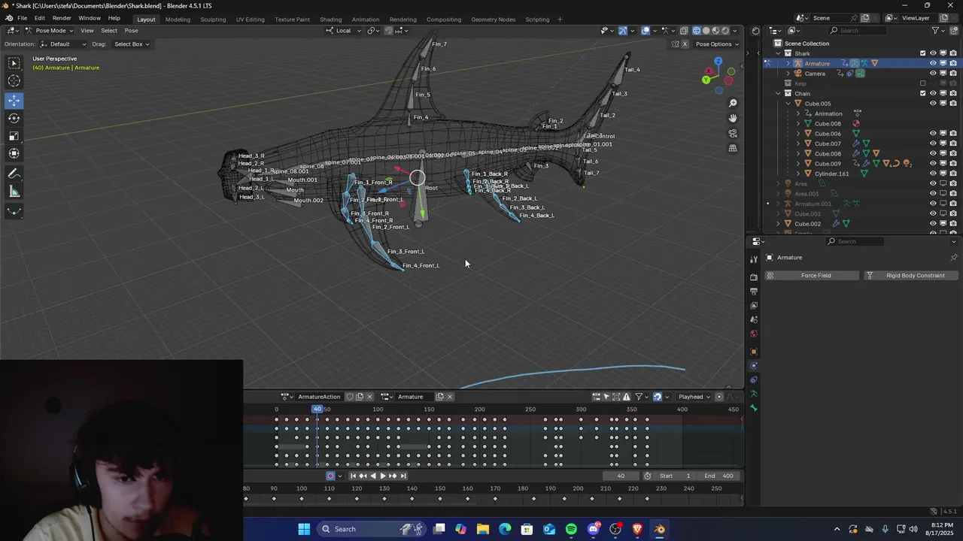963x541 pixels.
Task: Open the Tool properties tab icon
Action: coord(753,259)
